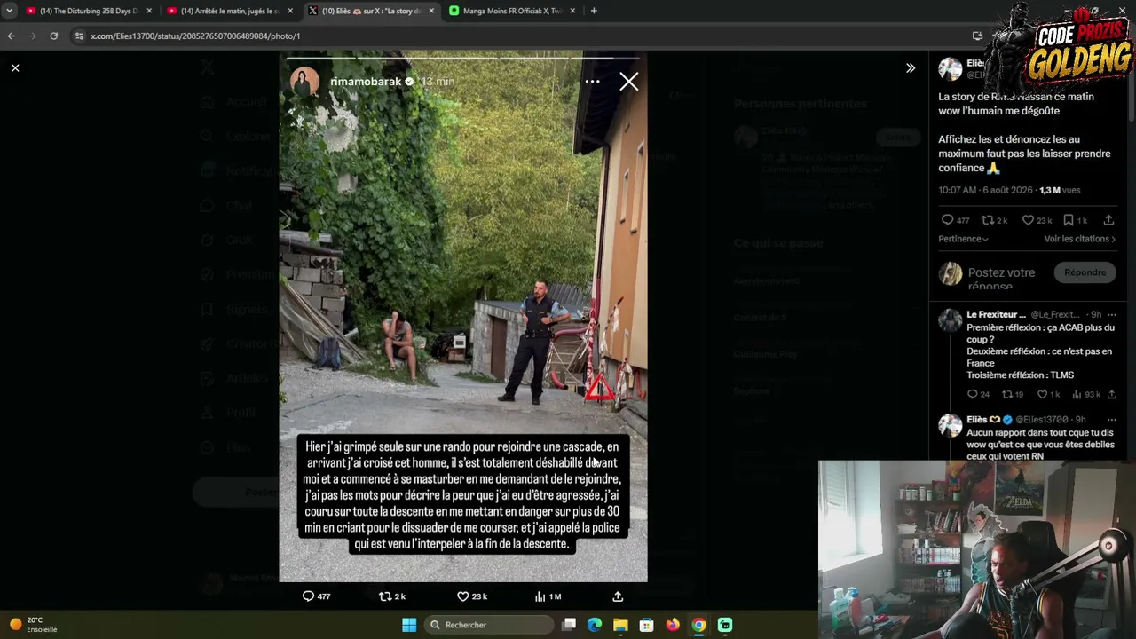Viewport: 1136px width, 639px height.
Task: Collapse the tweet side panel with the double chevron
Action: 911,67
